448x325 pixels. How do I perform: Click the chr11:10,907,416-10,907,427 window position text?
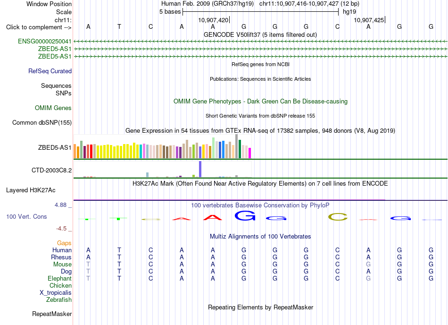click(299, 4)
